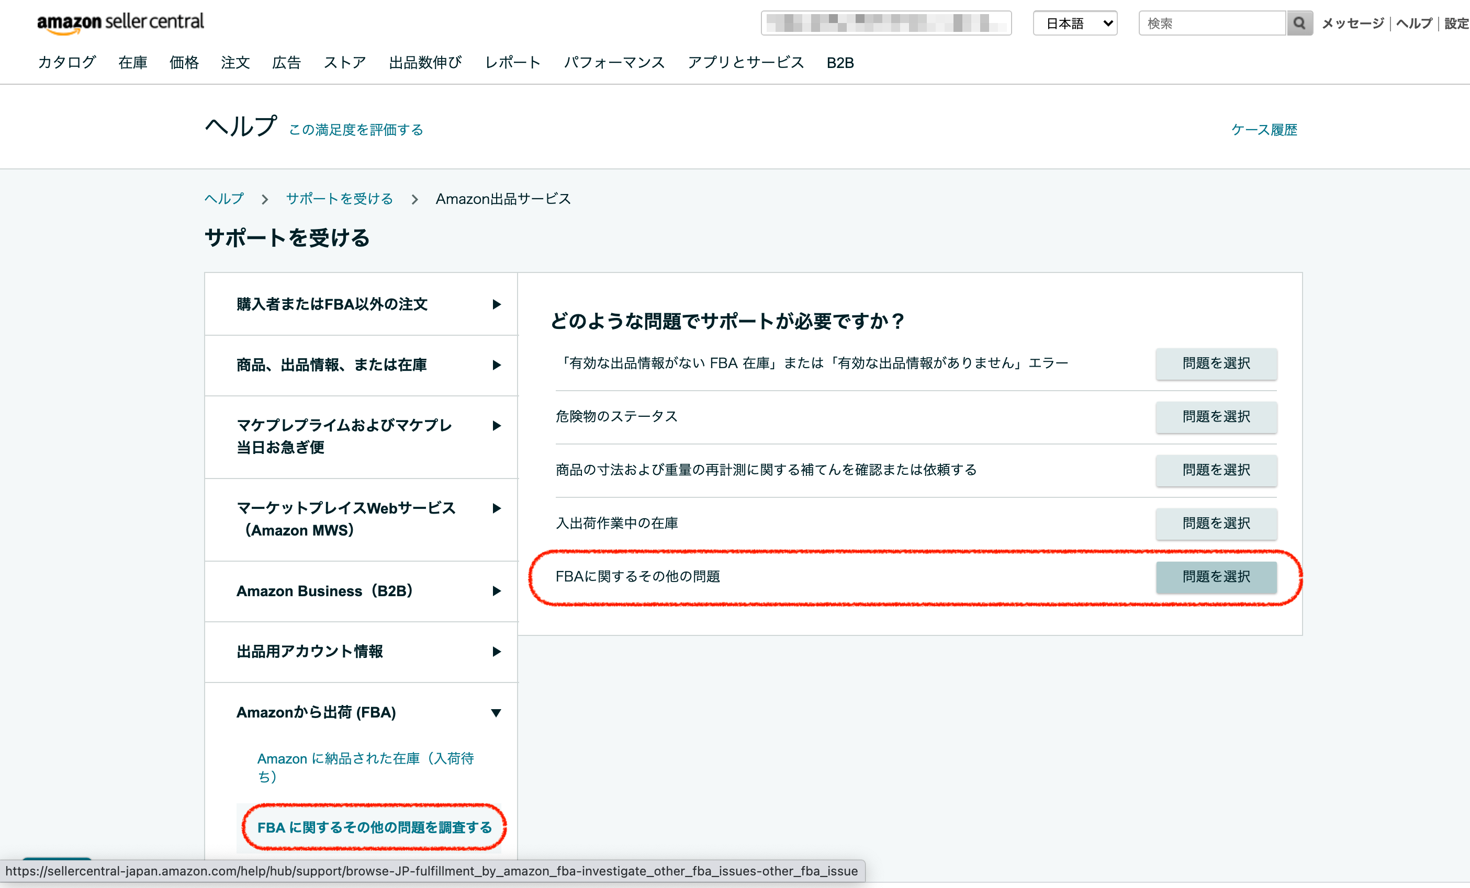
Task: Click サポートを受ける breadcrumb link
Action: coord(339,199)
